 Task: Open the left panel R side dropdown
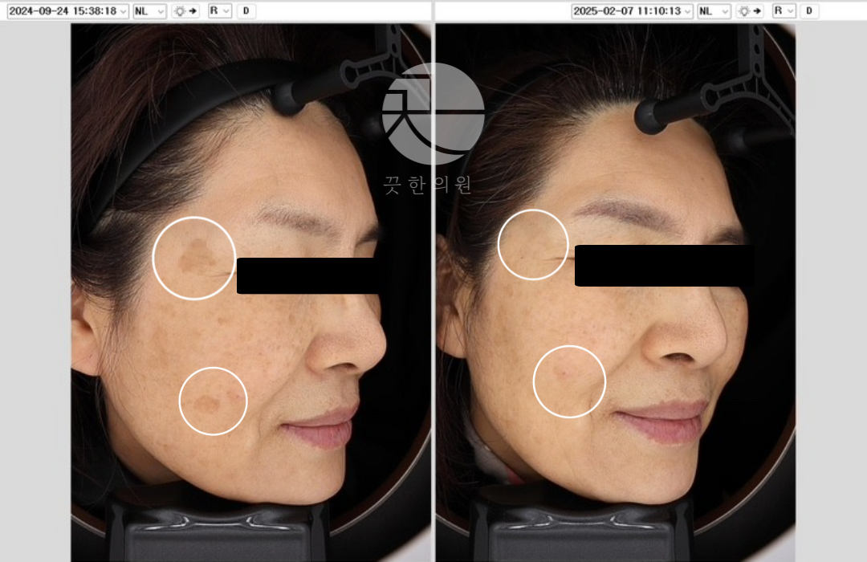[x=220, y=11]
